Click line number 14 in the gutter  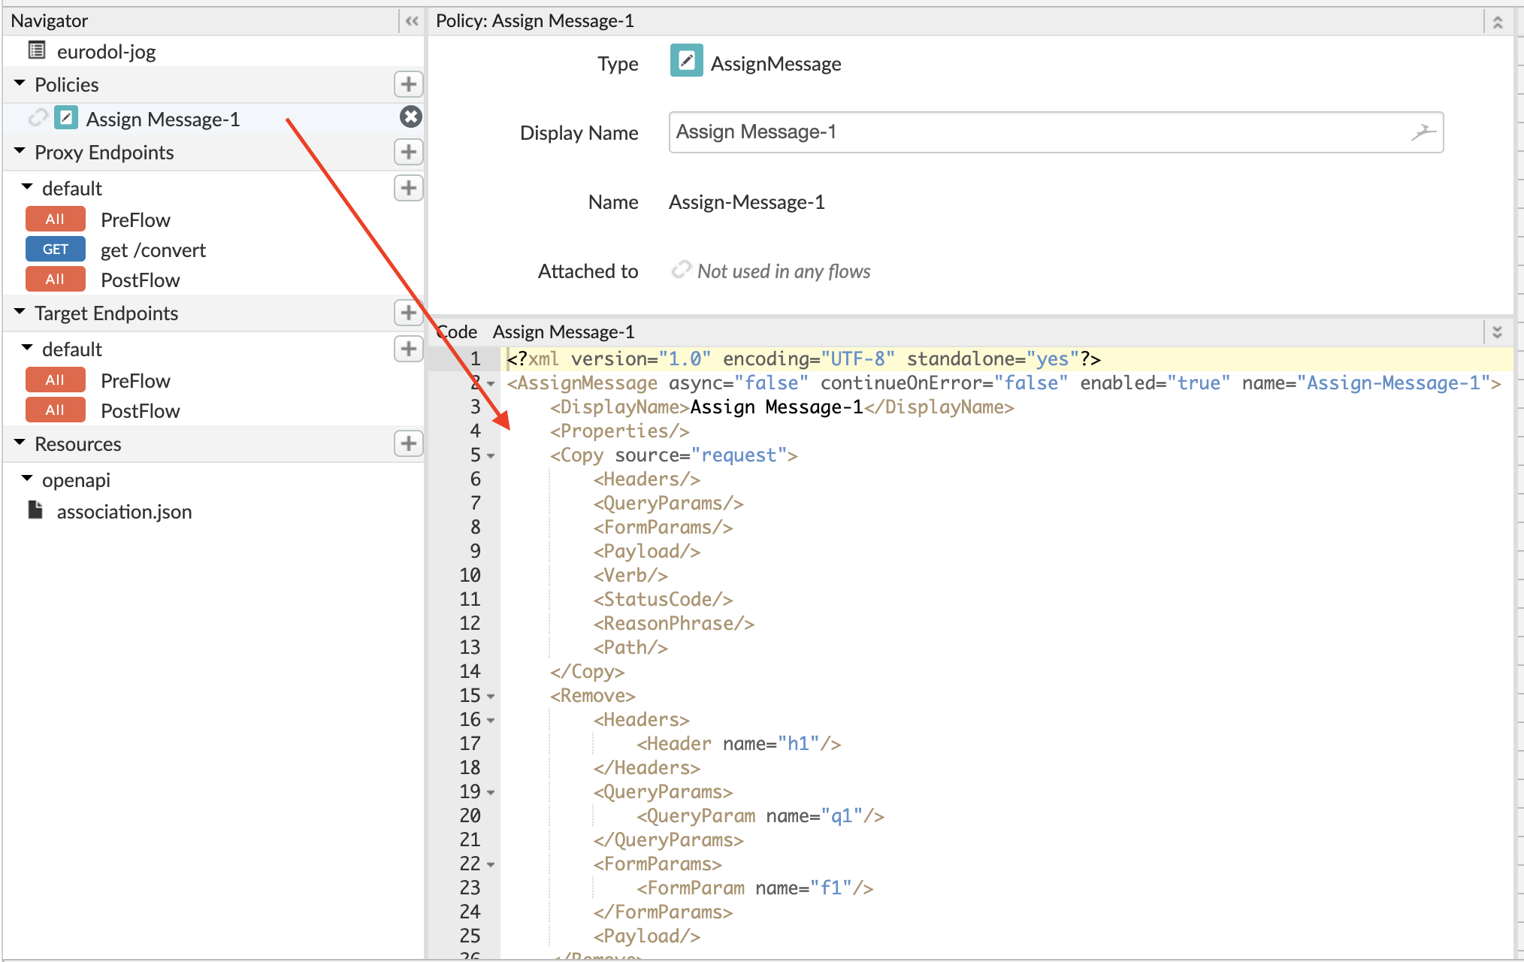tap(470, 672)
